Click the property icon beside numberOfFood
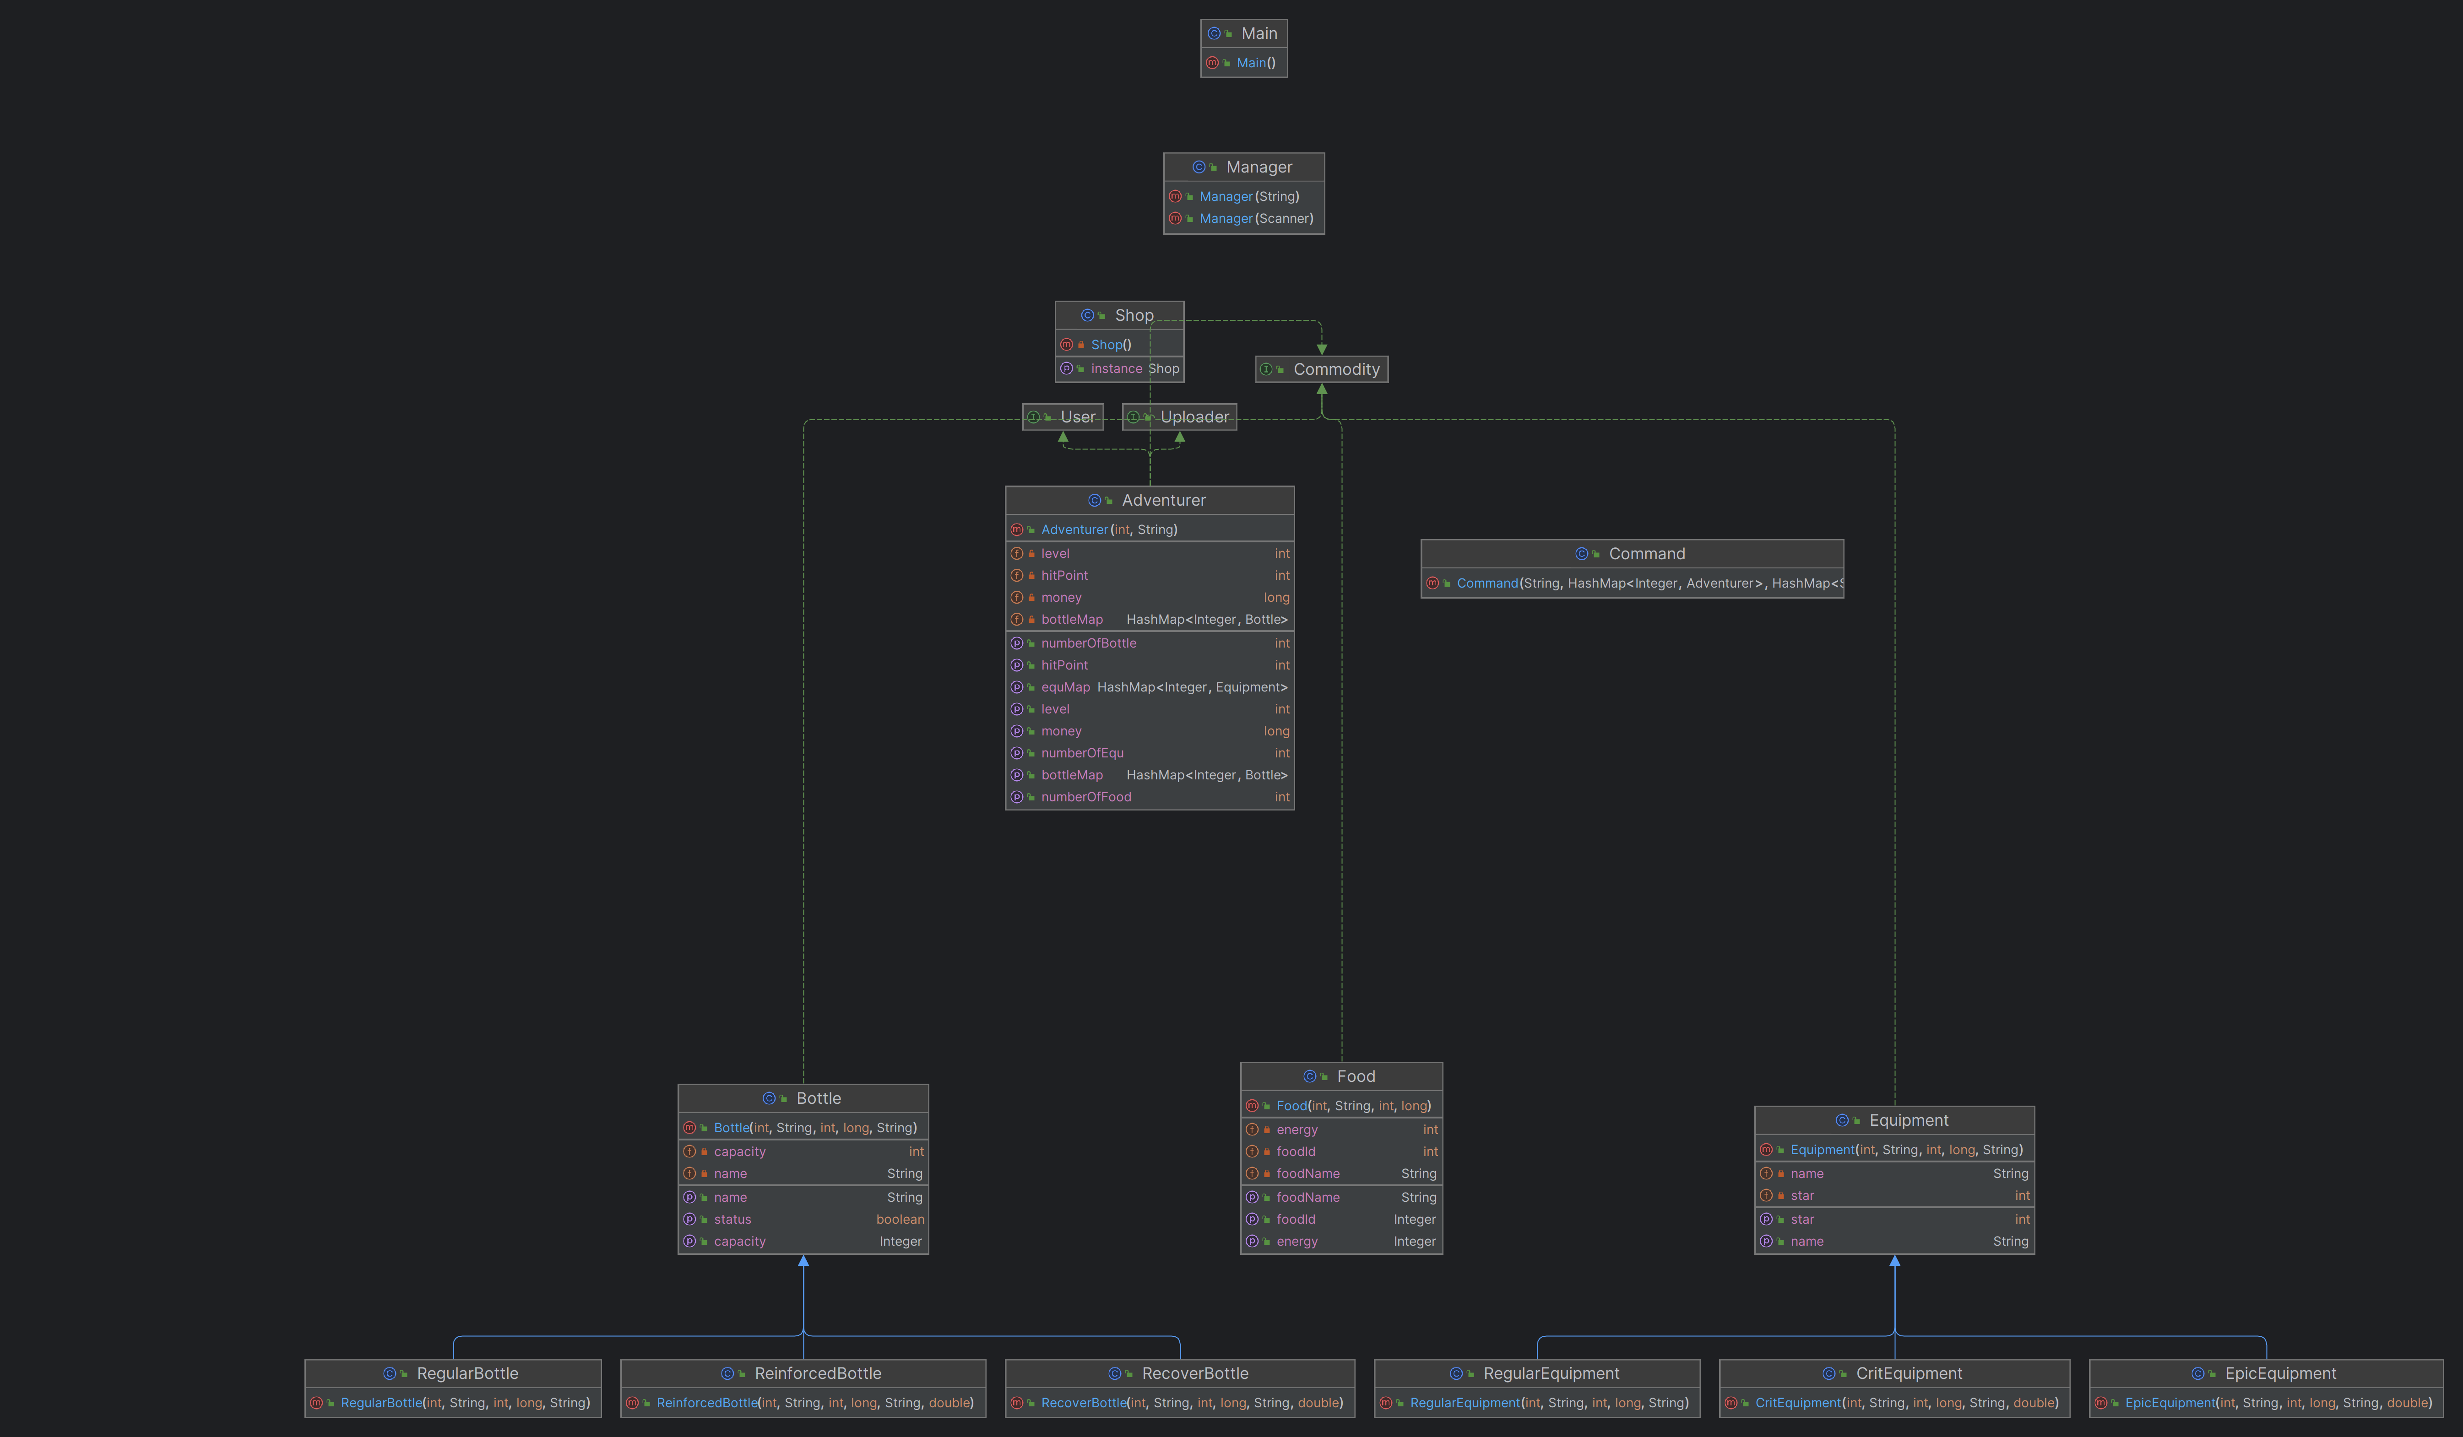 click(1016, 797)
